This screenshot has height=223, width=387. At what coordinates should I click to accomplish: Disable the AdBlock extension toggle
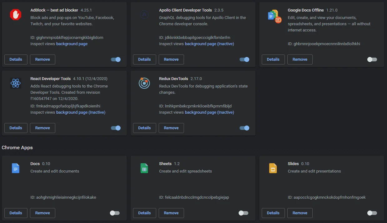(x=116, y=59)
